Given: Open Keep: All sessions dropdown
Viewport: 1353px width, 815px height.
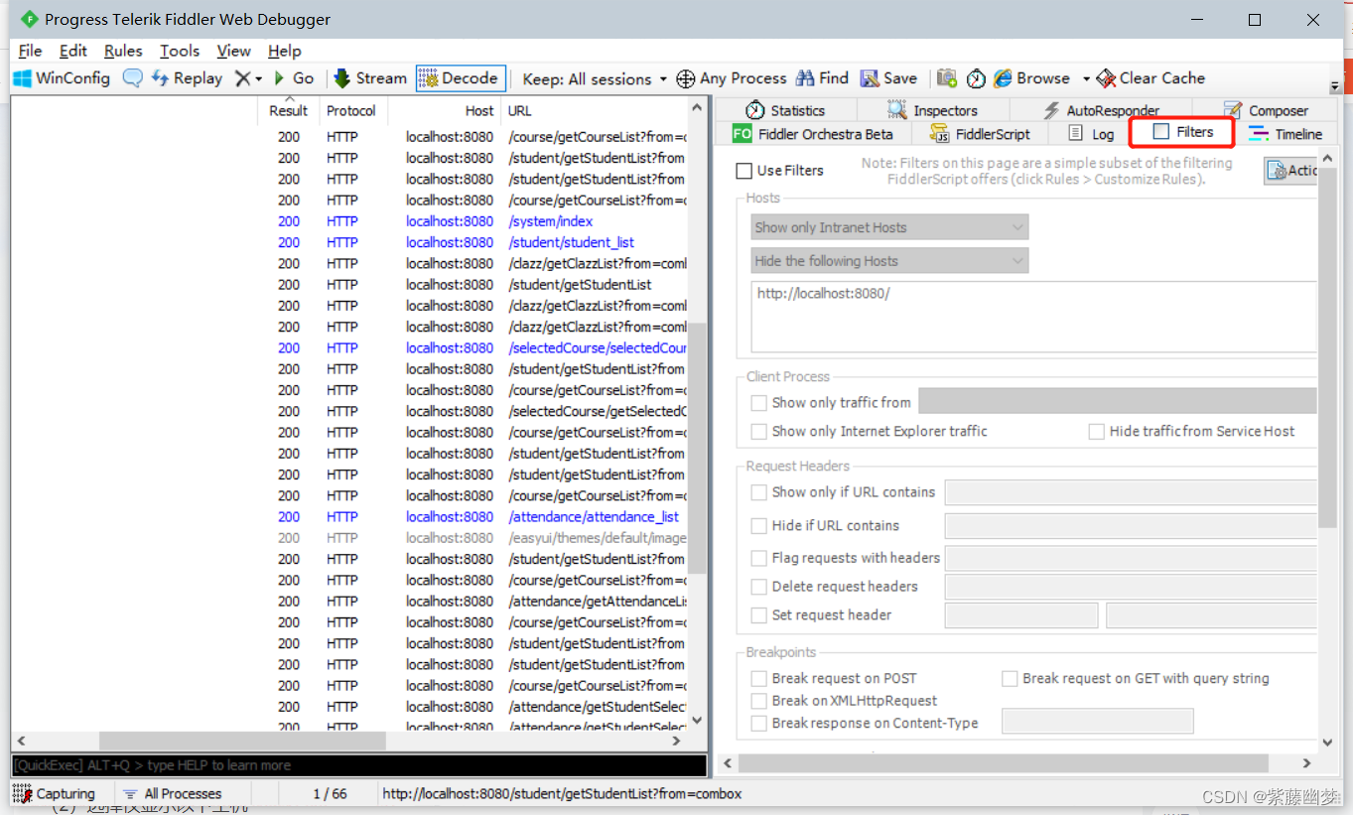Looking at the screenshot, I should 595,79.
